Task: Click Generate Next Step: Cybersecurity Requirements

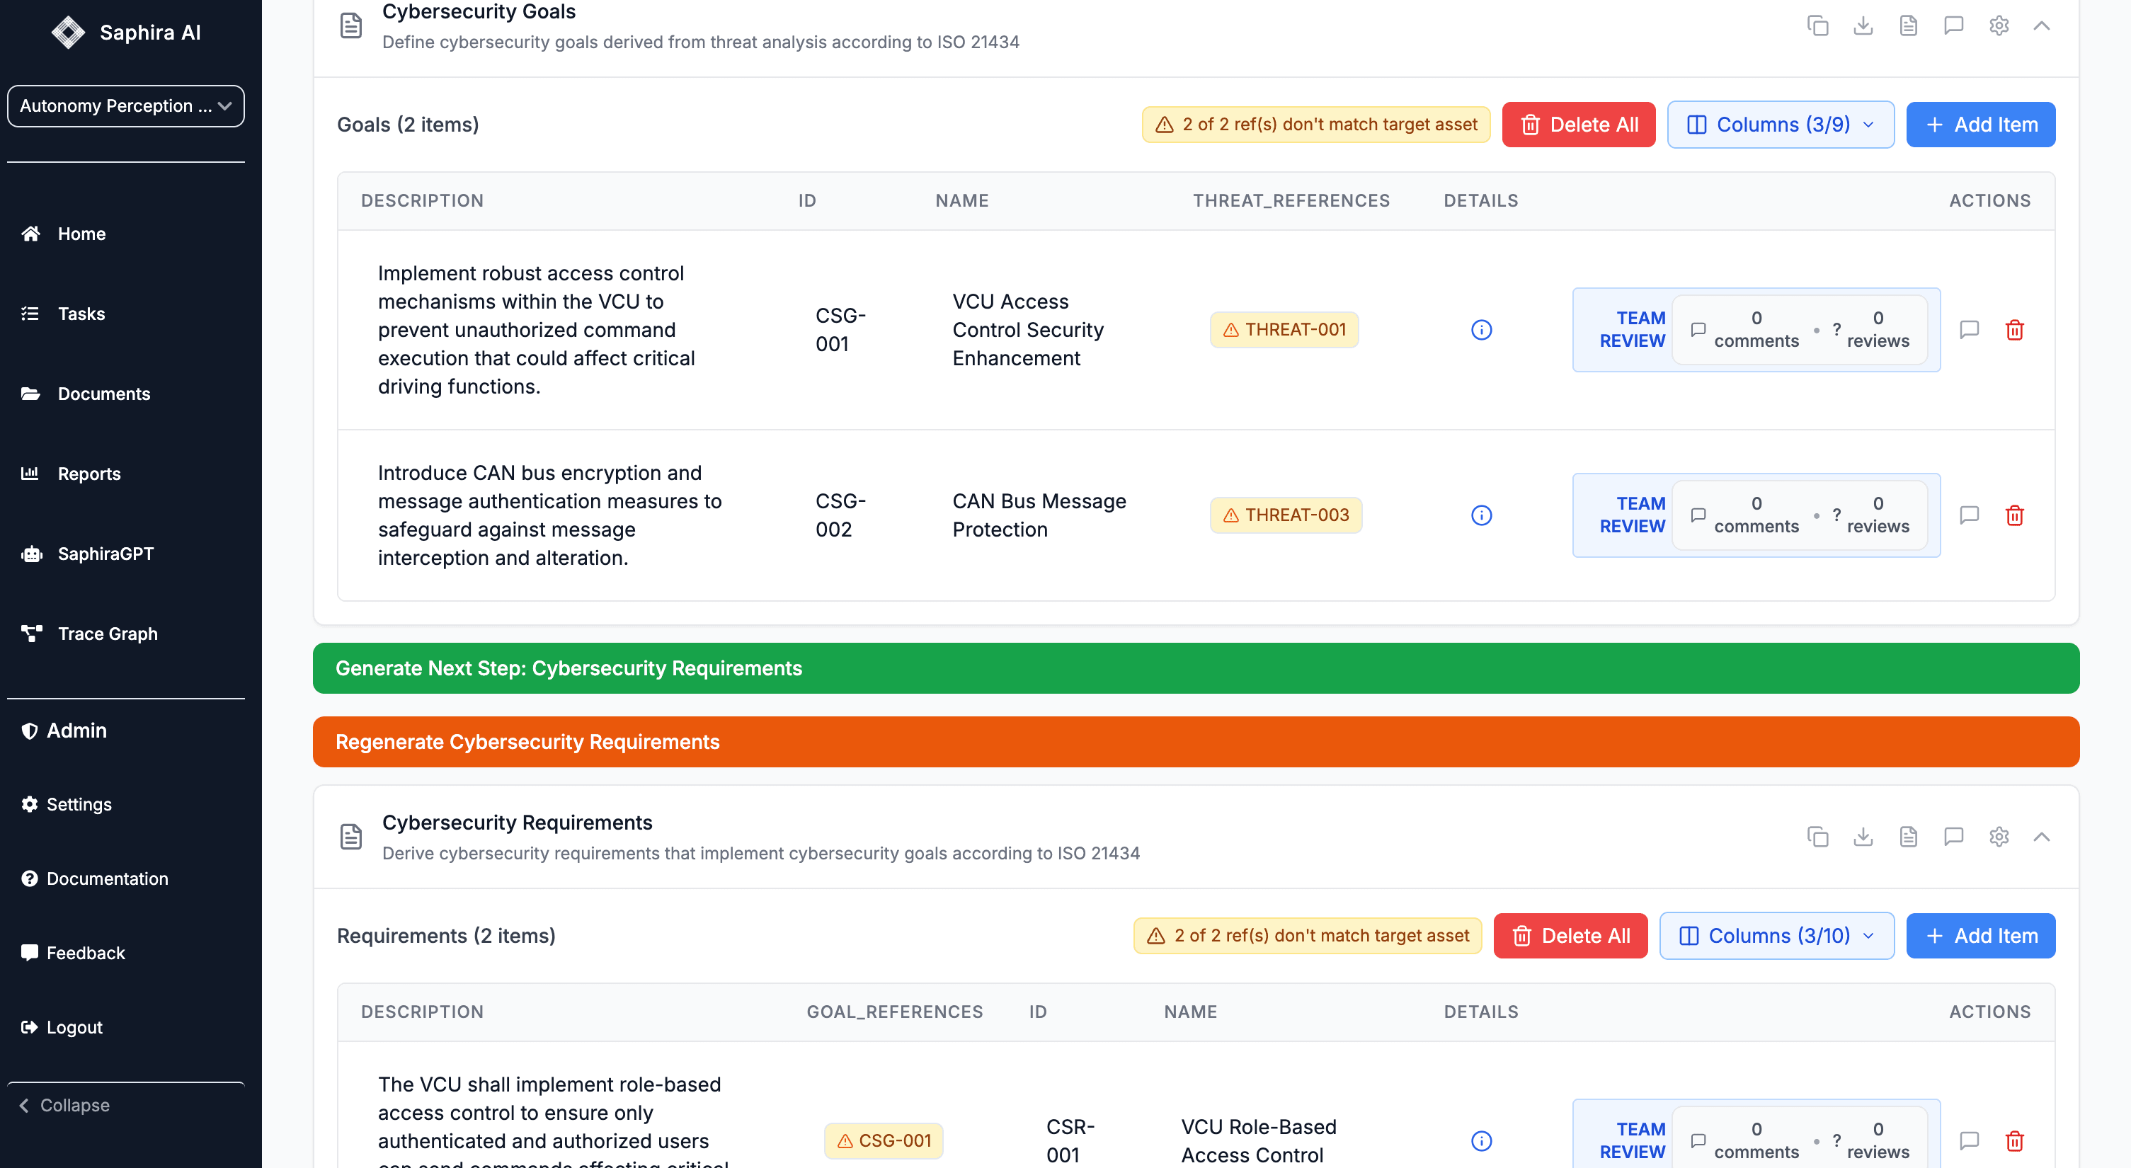Action: coord(1195,668)
